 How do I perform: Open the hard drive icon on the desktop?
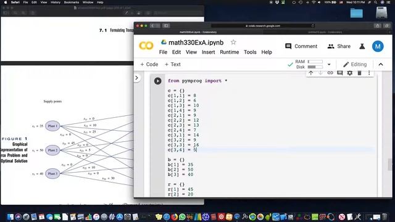pyautogui.click(x=381, y=12)
